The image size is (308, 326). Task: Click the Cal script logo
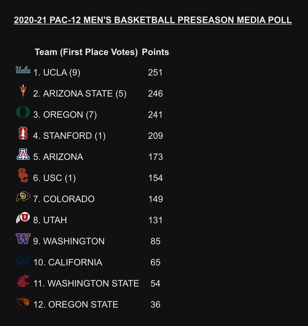point(23,260)
